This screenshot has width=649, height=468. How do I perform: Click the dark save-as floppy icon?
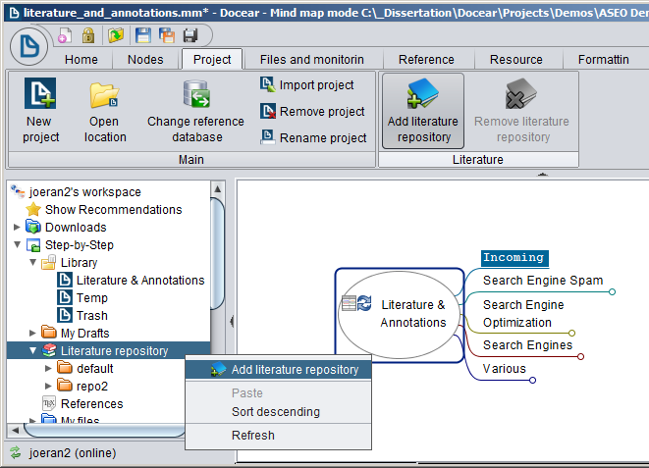[x=190, y=35]
